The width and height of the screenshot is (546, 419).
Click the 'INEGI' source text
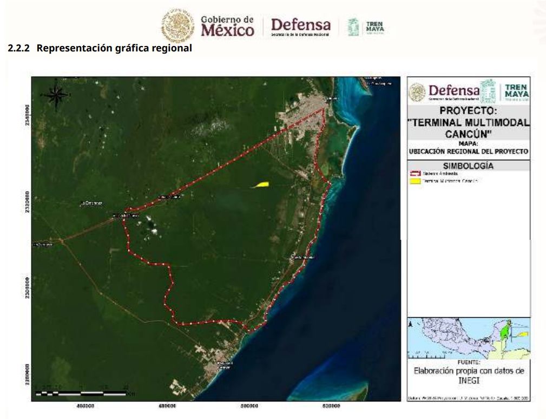tap(469, 381)
